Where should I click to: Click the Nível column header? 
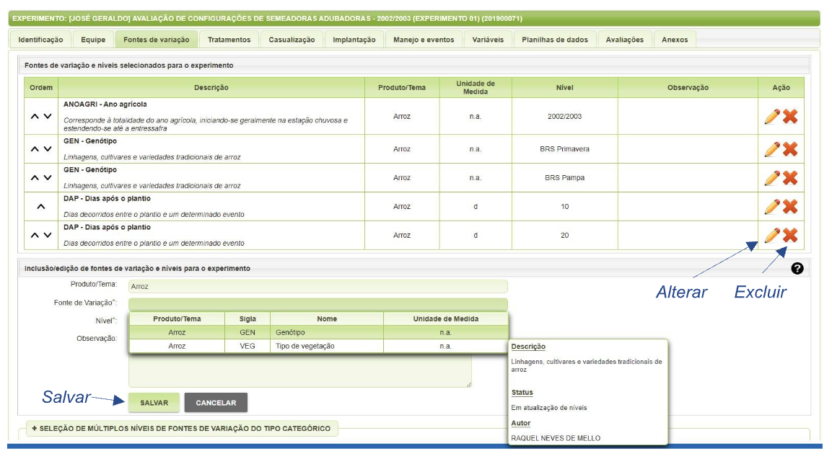[x=564, y=87]
